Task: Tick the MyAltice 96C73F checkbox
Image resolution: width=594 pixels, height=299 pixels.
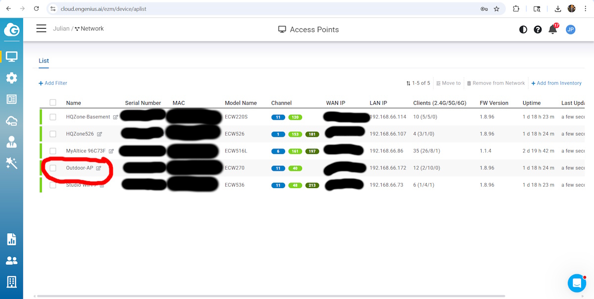Action: [x=53, y=151]
